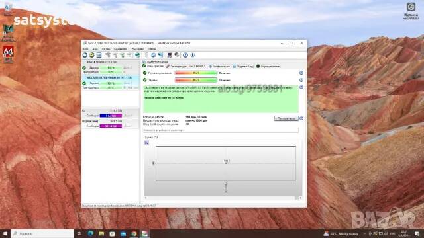The width and height of the screenshot is (424, 238).
Task: Click the refresh icon in the toolbar
Action: coord(85,55)
